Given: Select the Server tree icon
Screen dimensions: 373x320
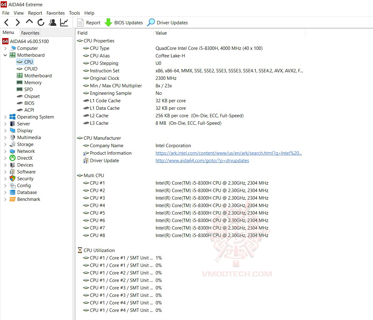Looking at the screenshot, I should coord(12,124).
